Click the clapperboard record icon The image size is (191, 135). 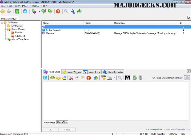click(96, 78)
